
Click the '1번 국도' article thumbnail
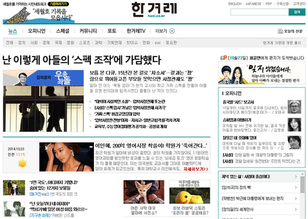coord(14,188)
